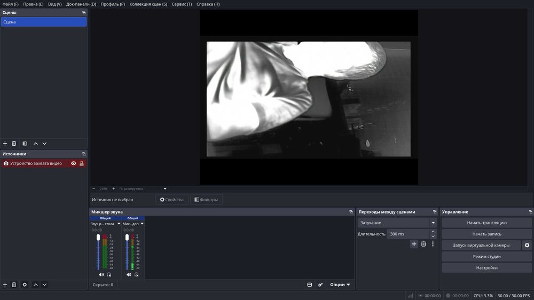Click volume fader of Звук рабочего стола
This screenshot has height=300, width=534.
pos(98,238)
